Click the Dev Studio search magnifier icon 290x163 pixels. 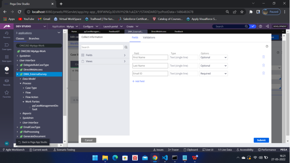[x=246, y=27]
